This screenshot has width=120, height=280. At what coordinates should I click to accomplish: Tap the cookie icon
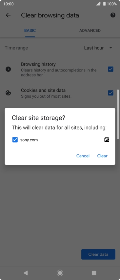point(8,93)
